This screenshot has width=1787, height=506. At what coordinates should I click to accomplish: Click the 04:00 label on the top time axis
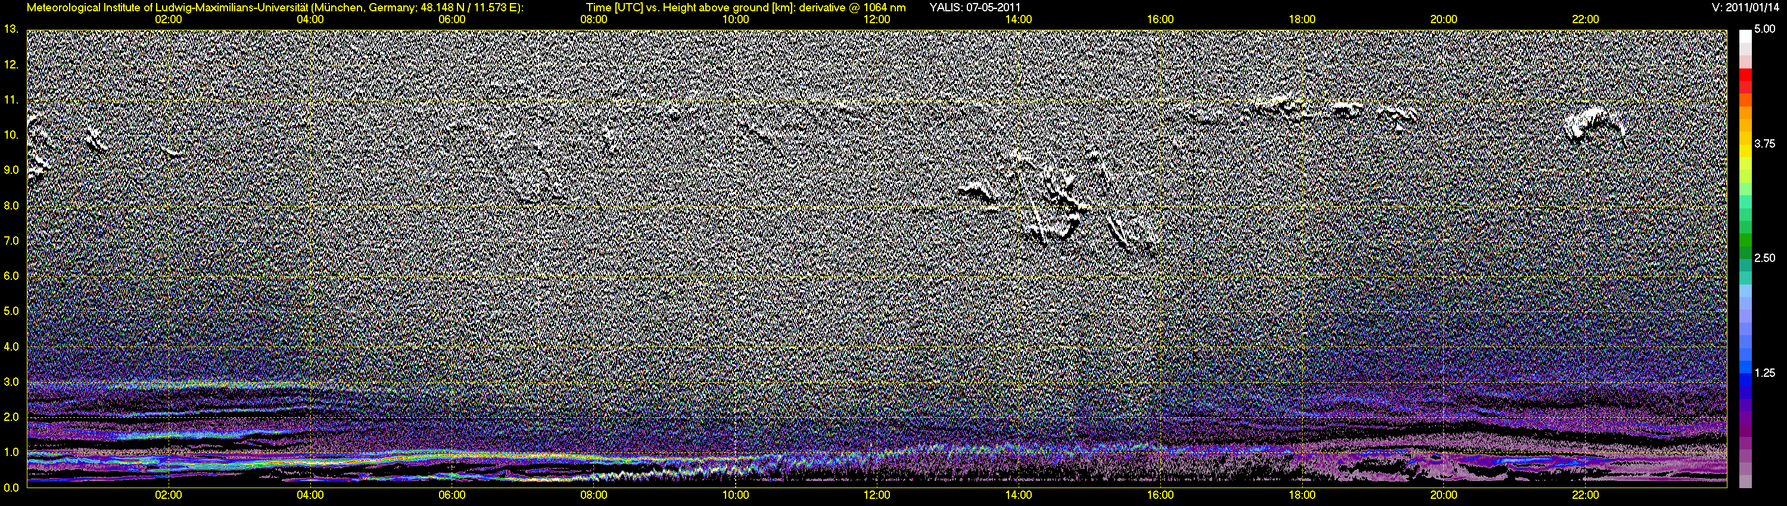(310, 20)
